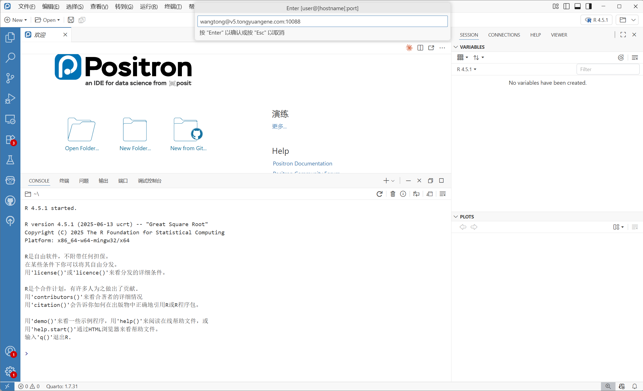The width and height of the screenshot is (643, 391).
Task: Delete all variables in Variables pane
Action: click(635, 58)
